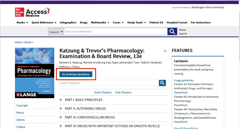Click the main search magnifier button
Image resolution: width=240 pixels, height=129 pixels.
(172, 31)
